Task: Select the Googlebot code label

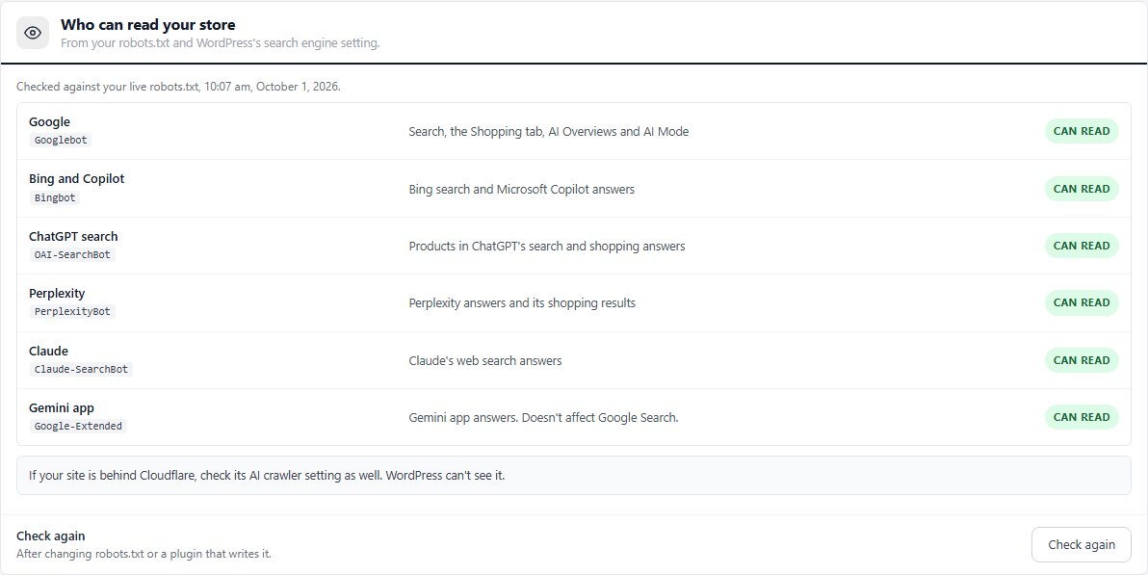Action: click(x=61, y=140)
